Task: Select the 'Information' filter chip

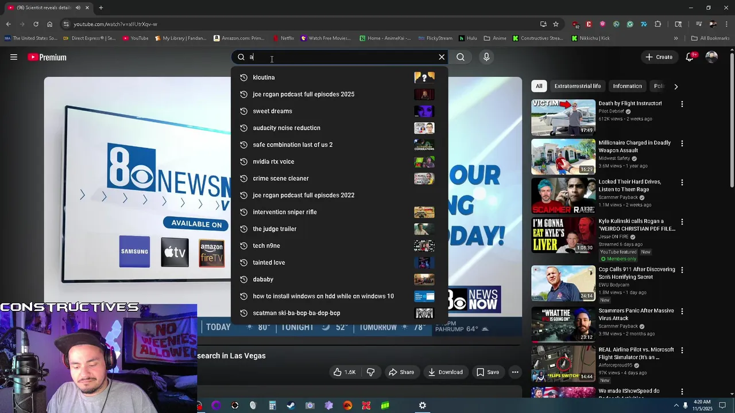Action: point(627,86)
